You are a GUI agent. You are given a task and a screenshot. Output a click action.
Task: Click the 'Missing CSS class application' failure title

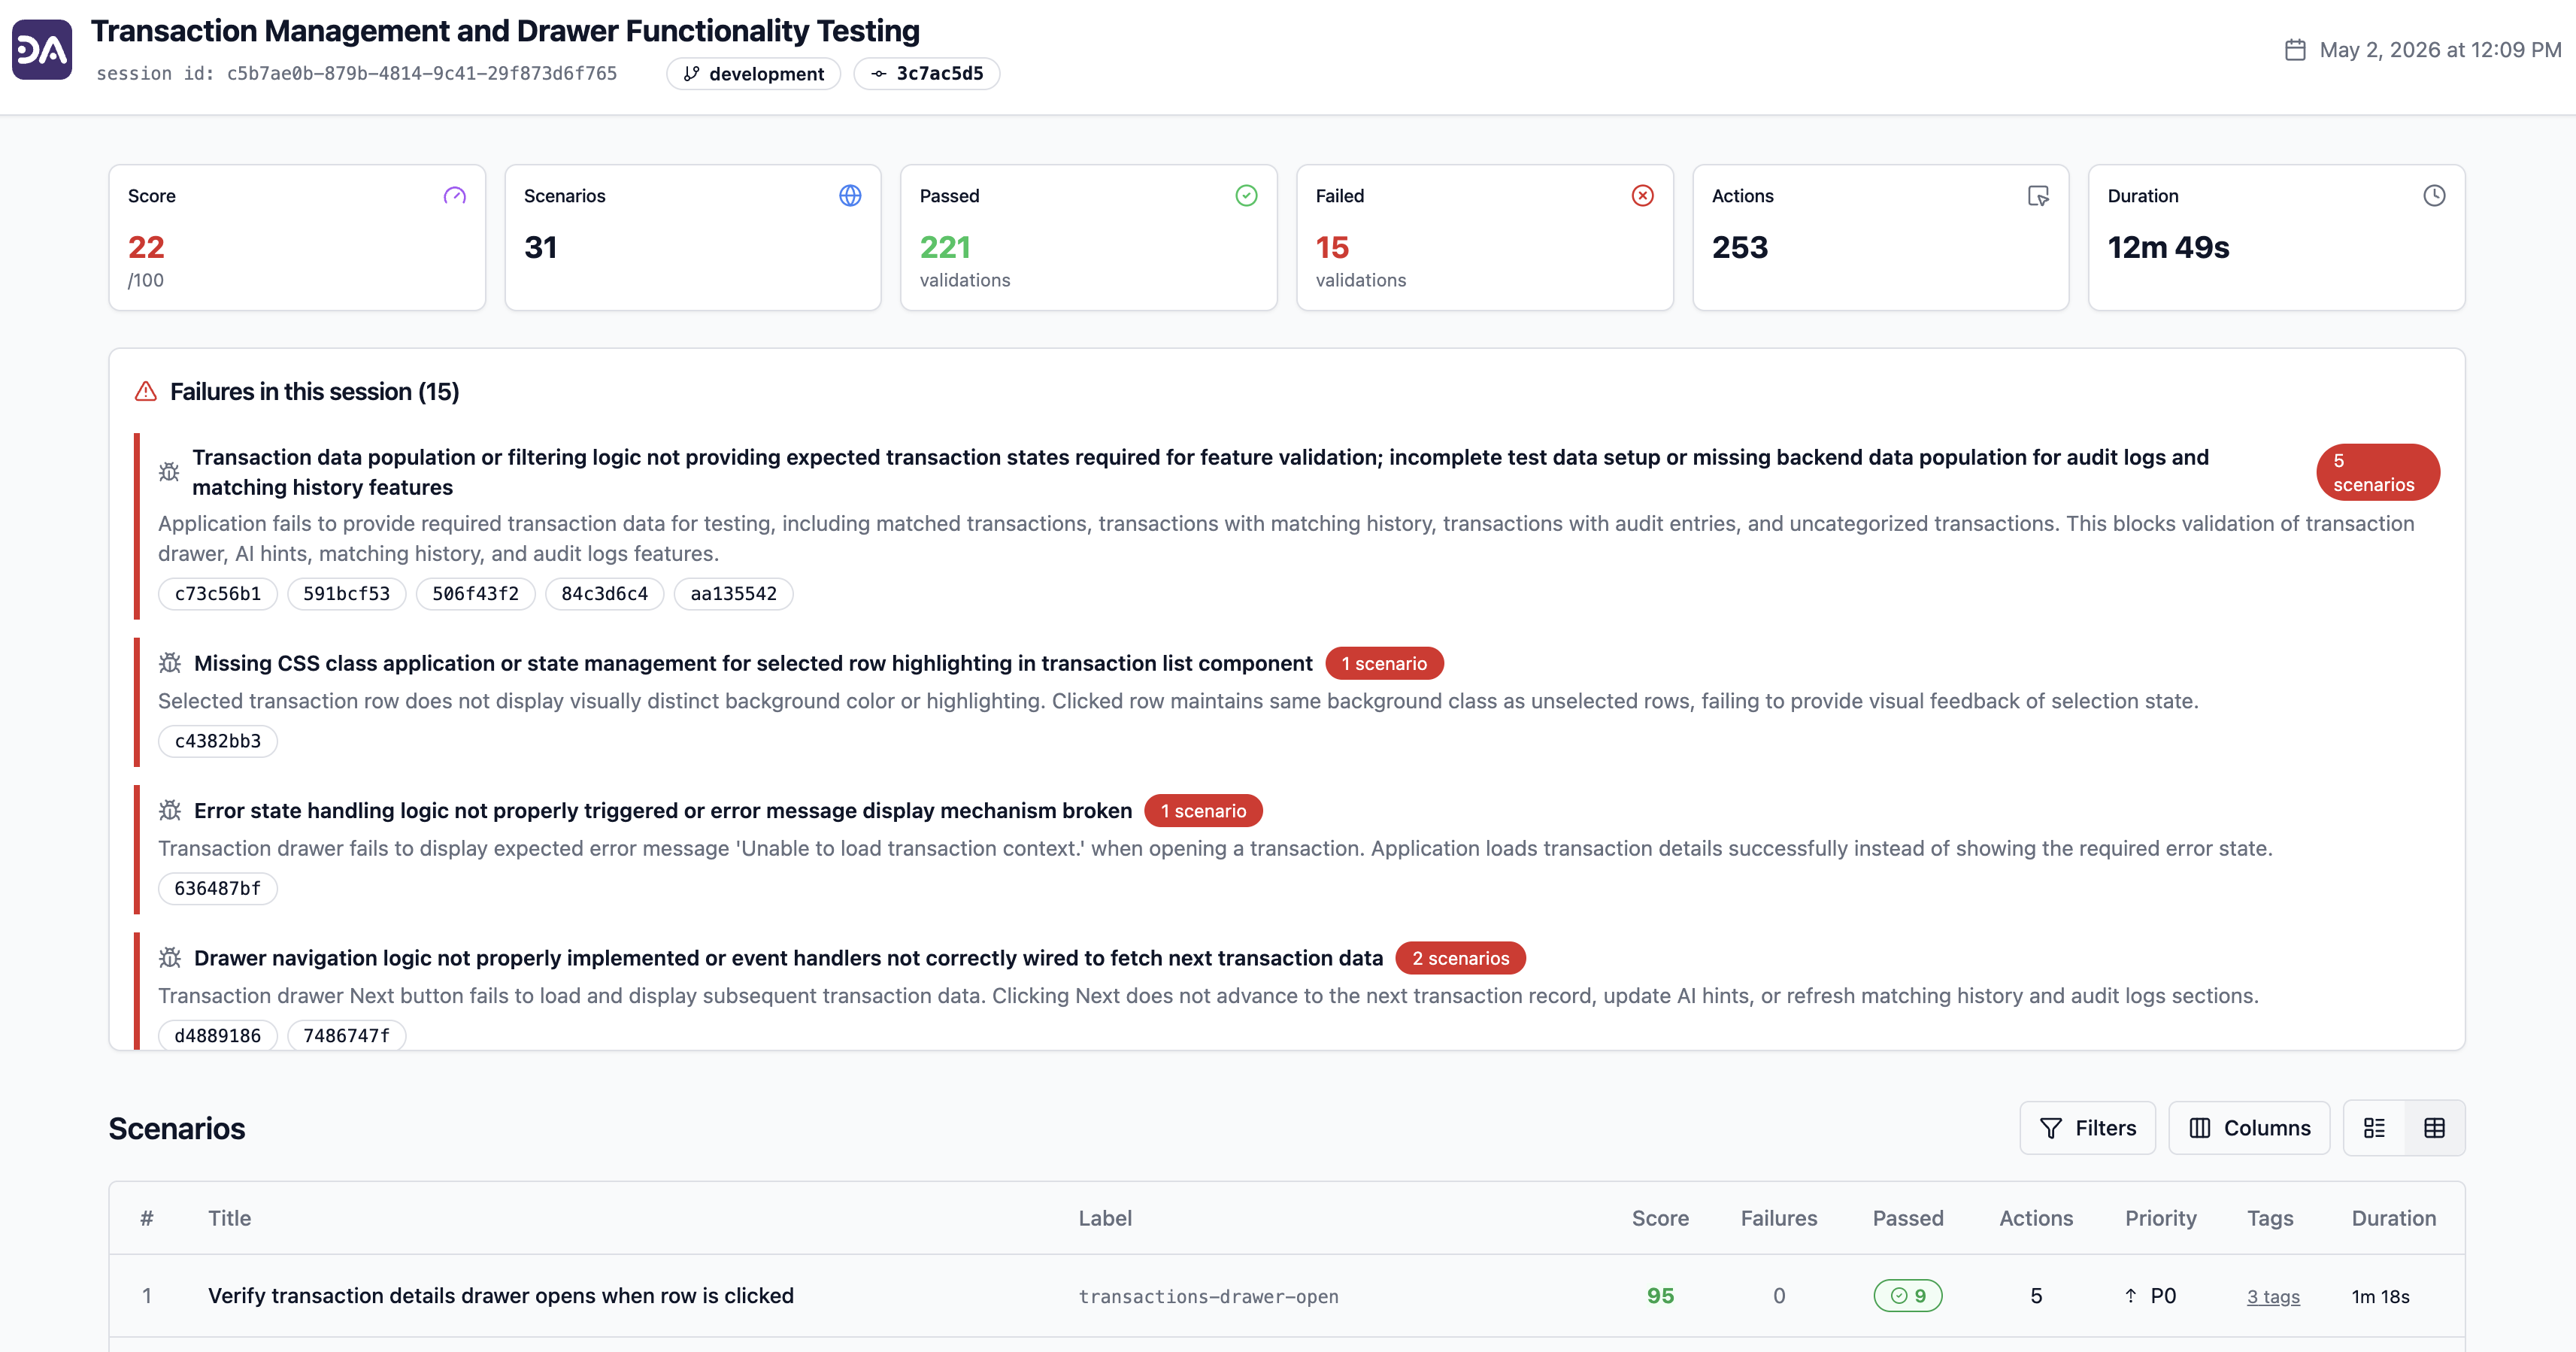coord(753,664)
